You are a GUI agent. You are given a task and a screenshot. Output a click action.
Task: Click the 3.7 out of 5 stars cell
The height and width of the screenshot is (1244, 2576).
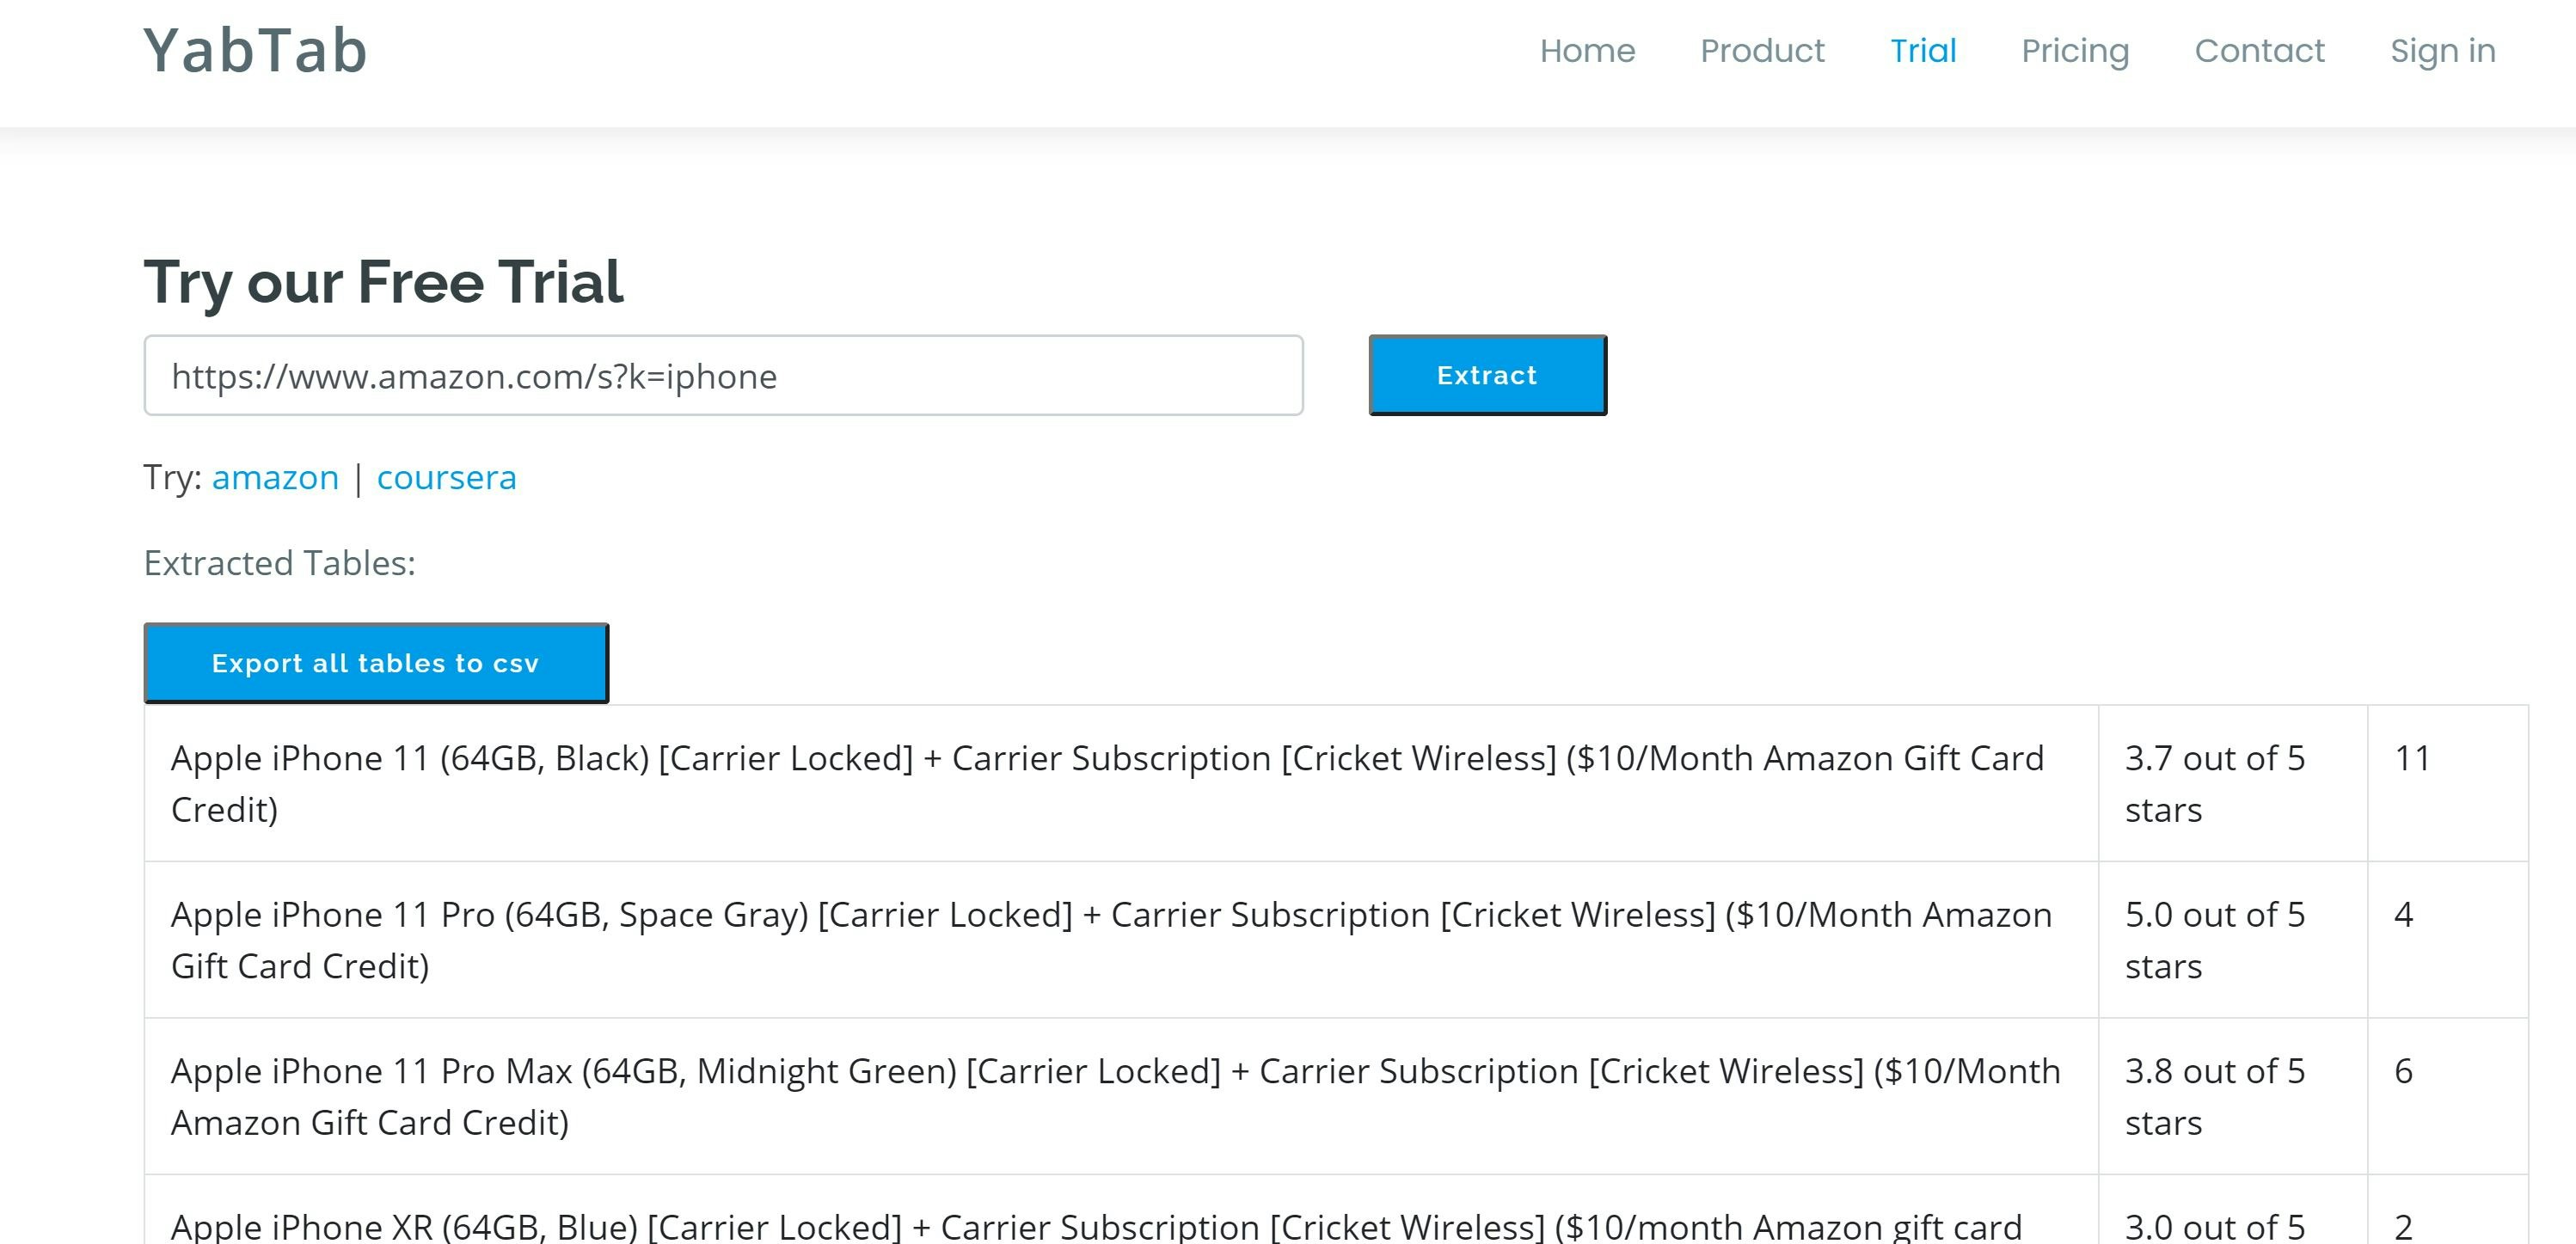(2214, 783)
